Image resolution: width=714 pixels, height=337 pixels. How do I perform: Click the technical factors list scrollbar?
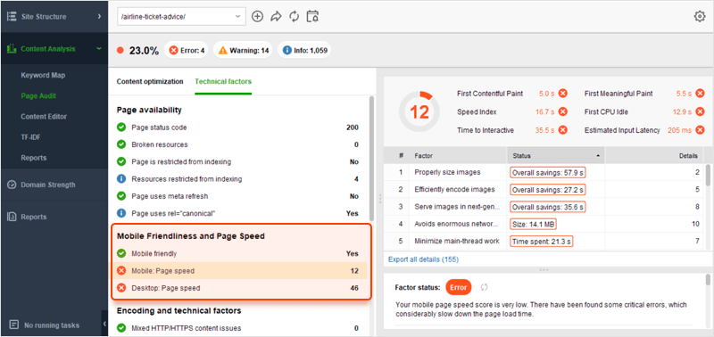[x=372, y=160]
